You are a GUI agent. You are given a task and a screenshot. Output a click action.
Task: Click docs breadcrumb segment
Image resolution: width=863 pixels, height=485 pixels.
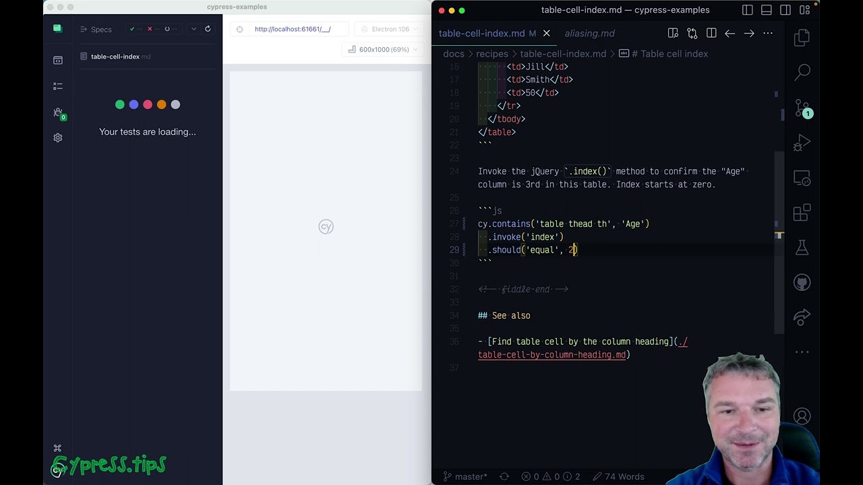coord(453,54)
